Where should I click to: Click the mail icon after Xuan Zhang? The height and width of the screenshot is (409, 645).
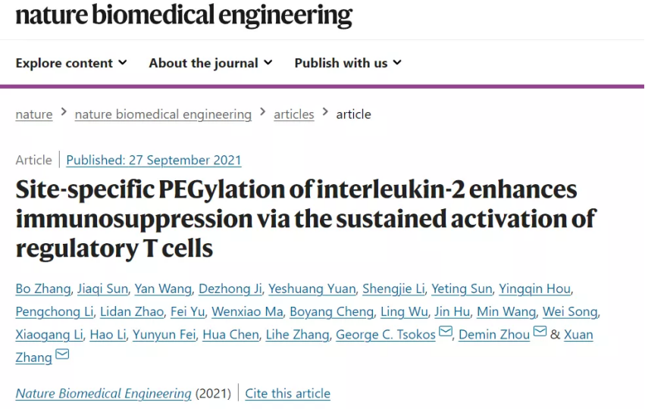point(62,354)
